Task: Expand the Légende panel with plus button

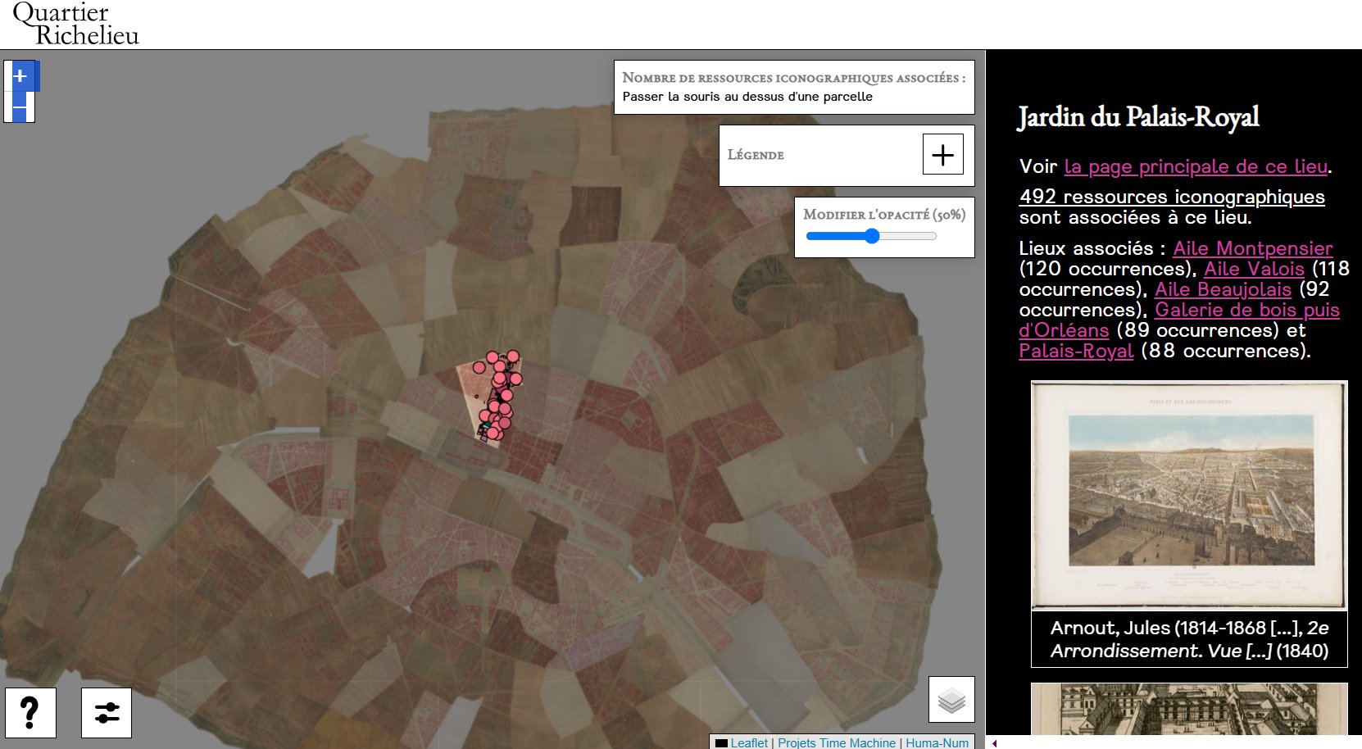Action: tap(942, 155)
